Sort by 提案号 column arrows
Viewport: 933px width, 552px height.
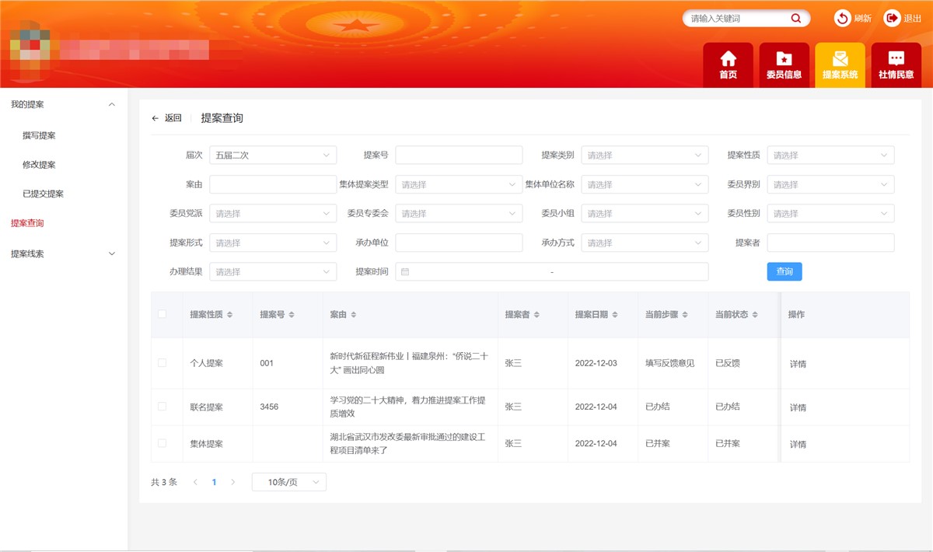(292, 315)
